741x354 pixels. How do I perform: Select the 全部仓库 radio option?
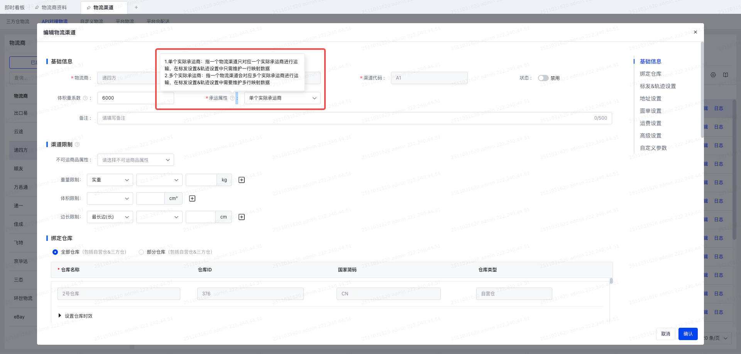coord(55,252)
